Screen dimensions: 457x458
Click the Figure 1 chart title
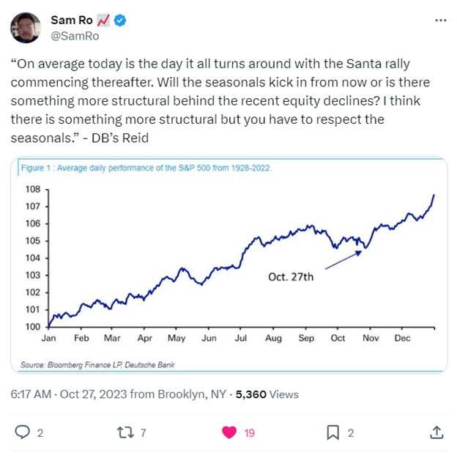coord(146,168)
